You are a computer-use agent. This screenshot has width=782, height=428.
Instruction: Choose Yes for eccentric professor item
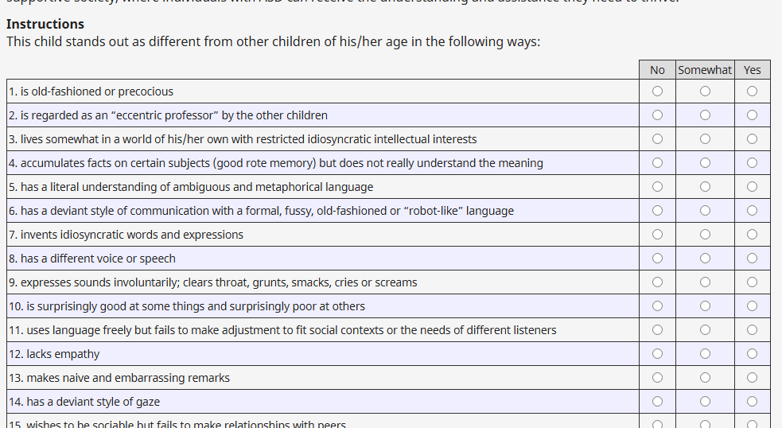753,115
